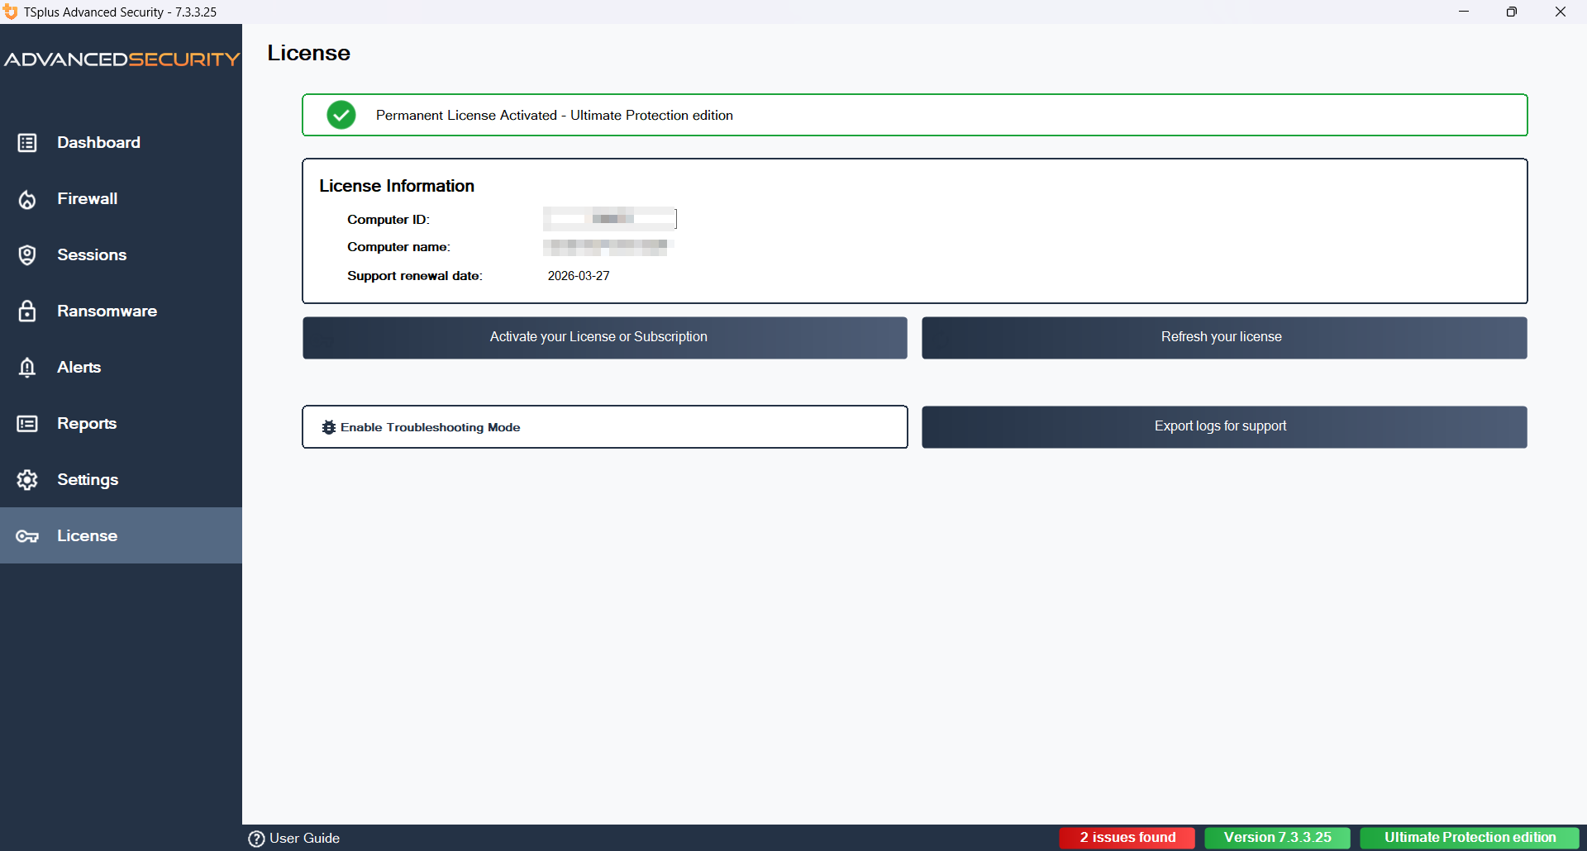Click Activate your License or Subscription
The image size is (1587, 851).
(605, 338)
